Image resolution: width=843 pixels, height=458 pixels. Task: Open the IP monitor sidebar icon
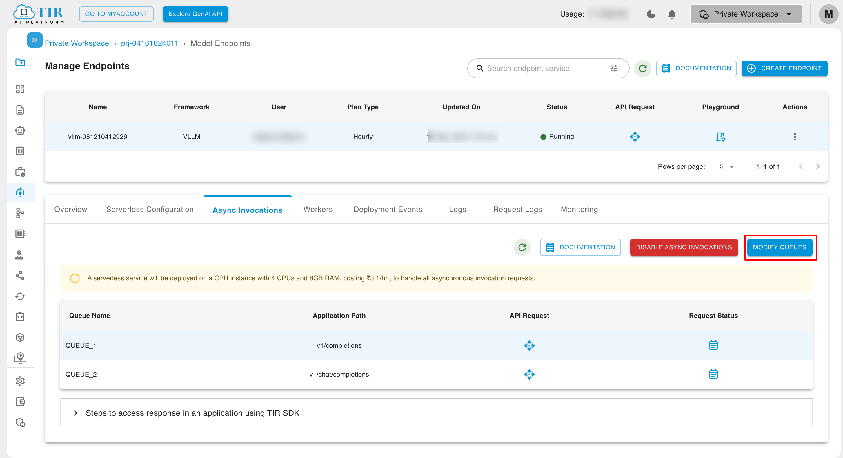(x=20, y=358)
